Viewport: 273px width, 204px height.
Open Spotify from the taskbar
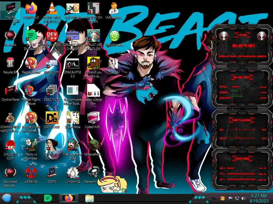[x=48, y=198]
